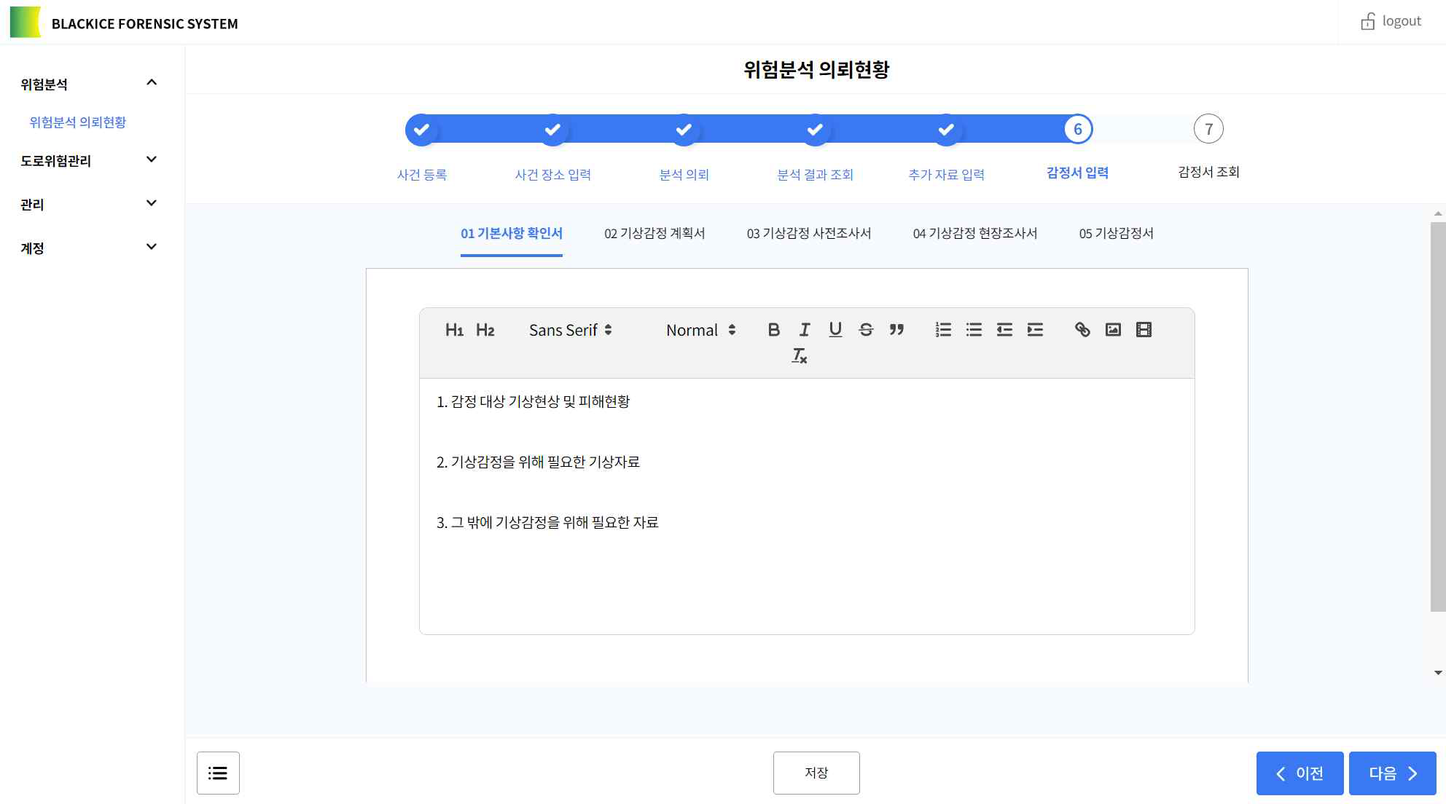Switch to 04 기상감정 현장조사서 tab
The height and width of the screenshot is (804, 1446).
pos(975,234)
